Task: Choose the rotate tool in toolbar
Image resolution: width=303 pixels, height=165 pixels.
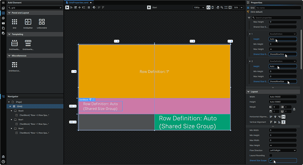Action: click(x=75, y=7)
